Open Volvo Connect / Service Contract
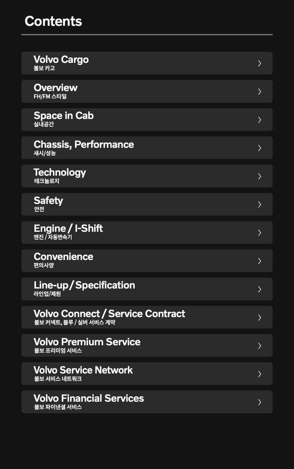The width and height of the screenshot is (294, 469). pos(109,314)
